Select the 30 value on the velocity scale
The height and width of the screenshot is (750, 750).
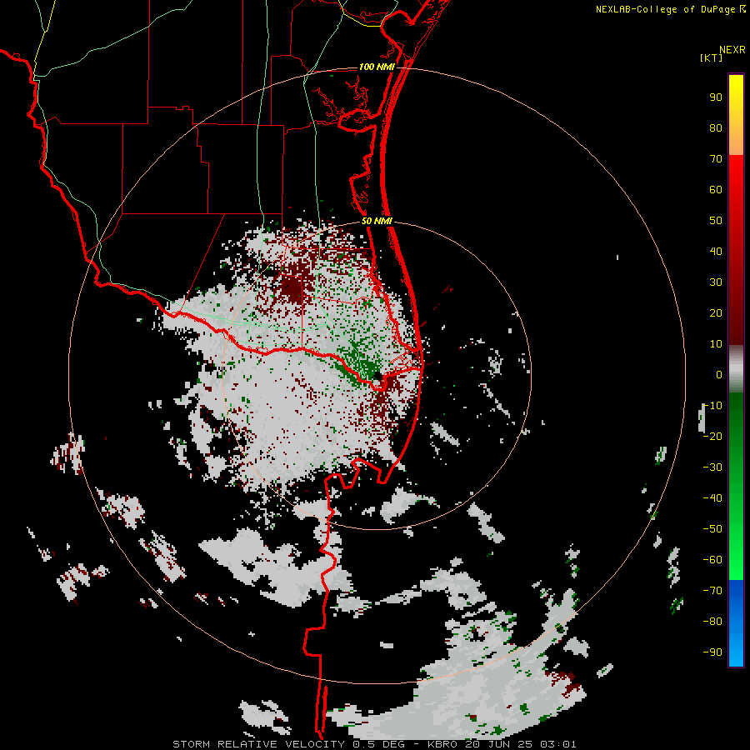(x=716, y=282)
